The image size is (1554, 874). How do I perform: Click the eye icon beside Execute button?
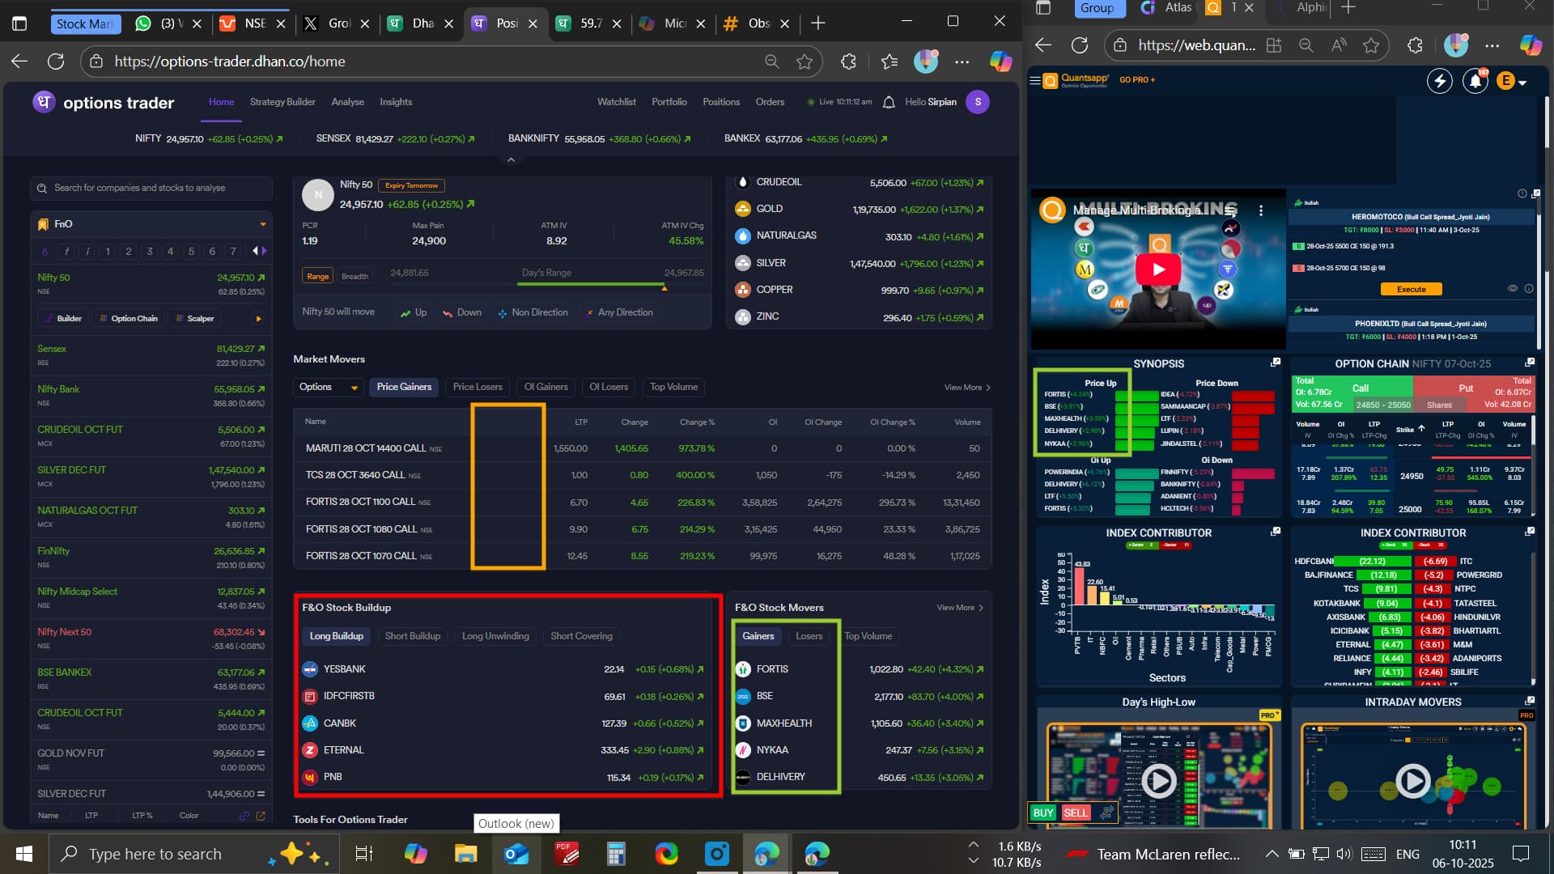pos(1512,288)
